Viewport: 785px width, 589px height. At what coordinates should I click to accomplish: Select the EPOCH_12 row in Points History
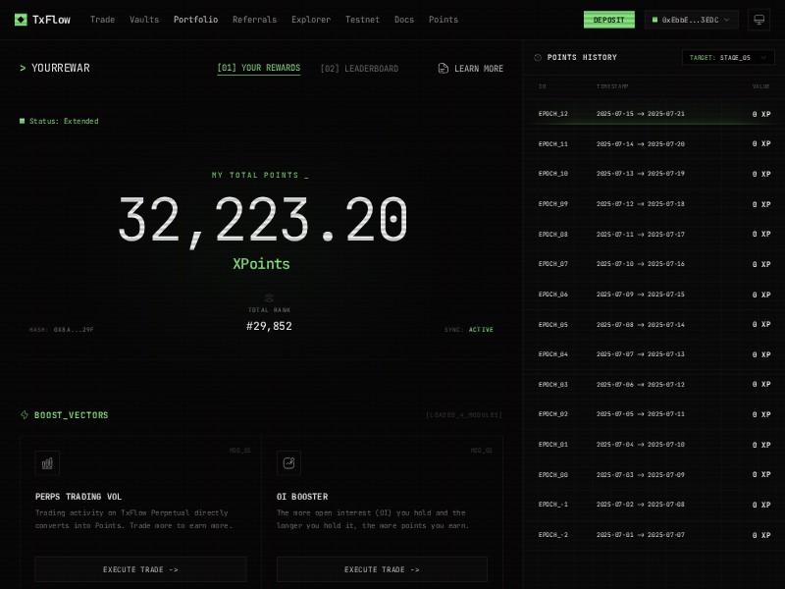(654, 114)
